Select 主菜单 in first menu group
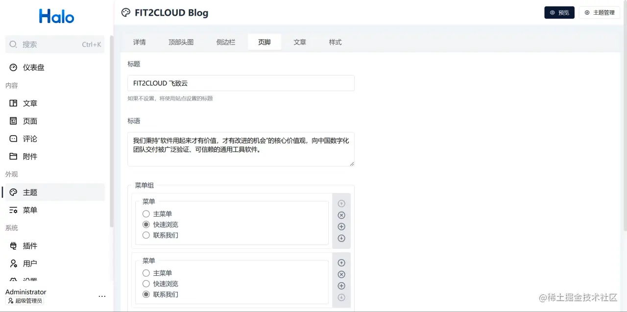 click(x=146, y=214)
